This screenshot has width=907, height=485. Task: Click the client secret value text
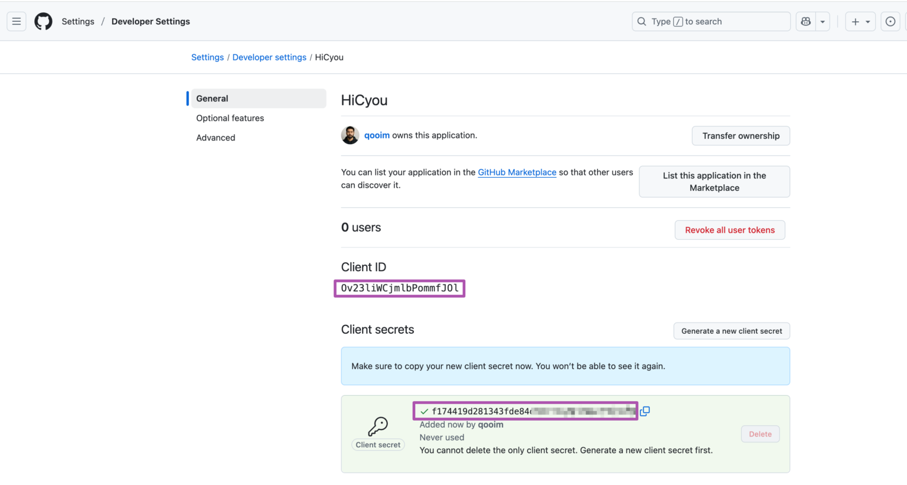(x=533, y=411)
